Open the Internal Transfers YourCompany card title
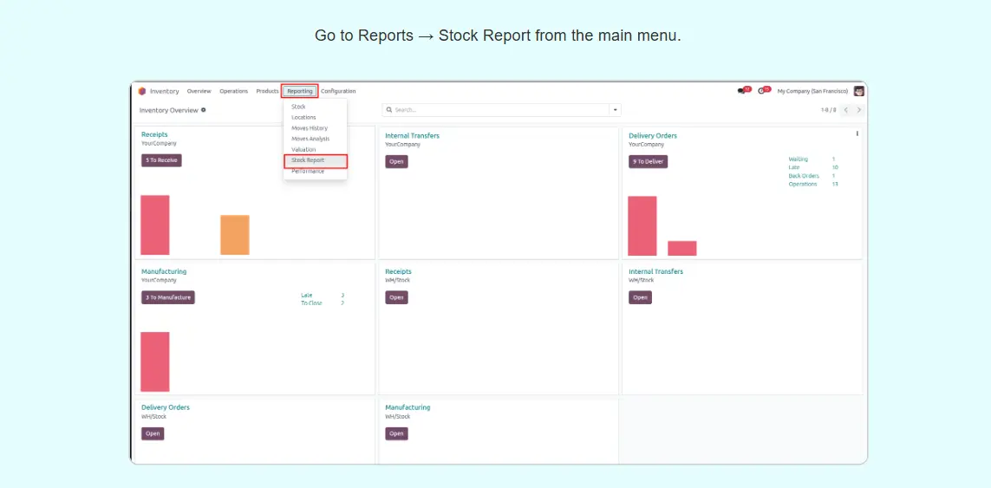 click(x=412, y=136)
